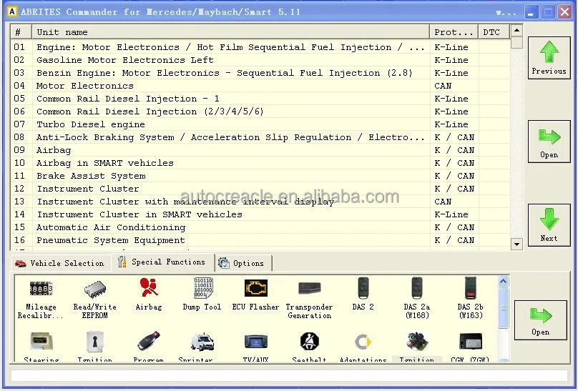Minimize the ABRITES Commander window
This screenshot has height=391, width=578.
[532, 12]
